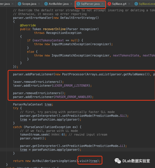The width and height of the screenshot is (155, 168).
Task: Click the SqlParser.java class file icon
Action: (78, 4)
